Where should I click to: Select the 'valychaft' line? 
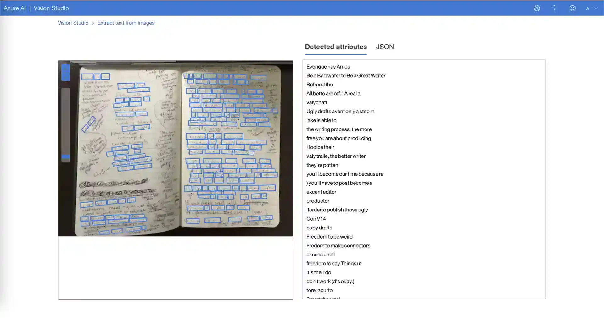317,102
